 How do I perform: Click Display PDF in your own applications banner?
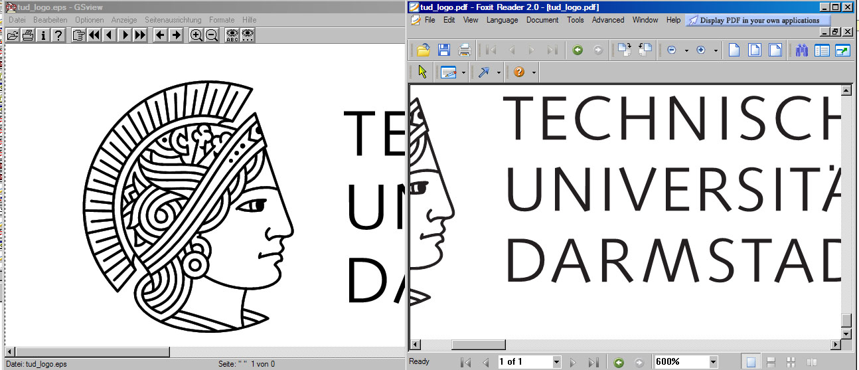(x=757, y=20)
